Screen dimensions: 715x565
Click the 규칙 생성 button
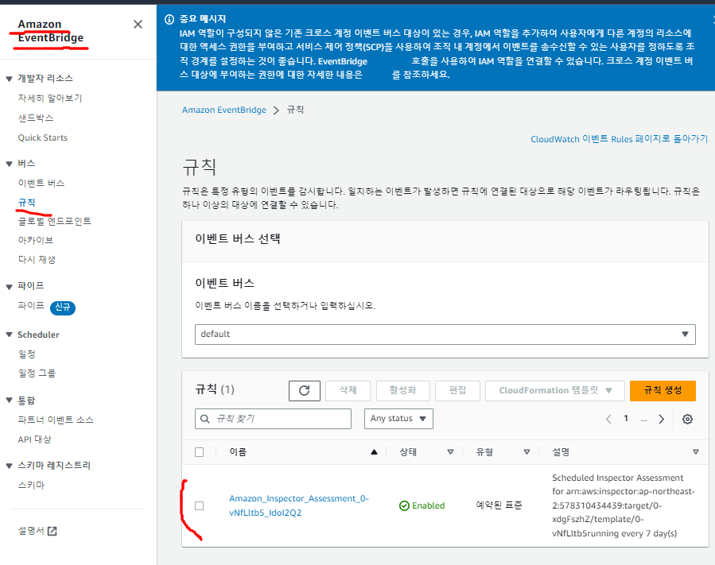663,391
